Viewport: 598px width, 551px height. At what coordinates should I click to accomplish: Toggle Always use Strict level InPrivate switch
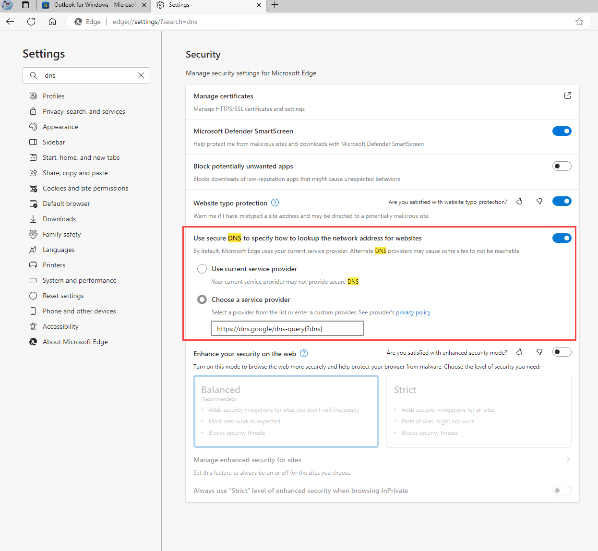[562, 491]
